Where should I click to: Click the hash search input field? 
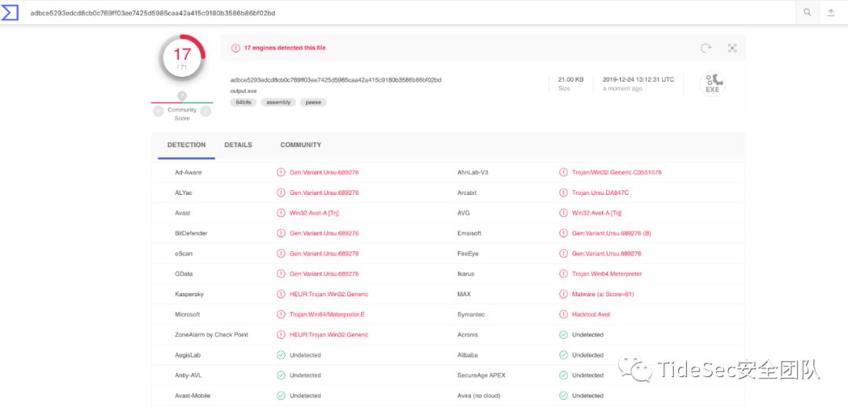click(393, 13)
